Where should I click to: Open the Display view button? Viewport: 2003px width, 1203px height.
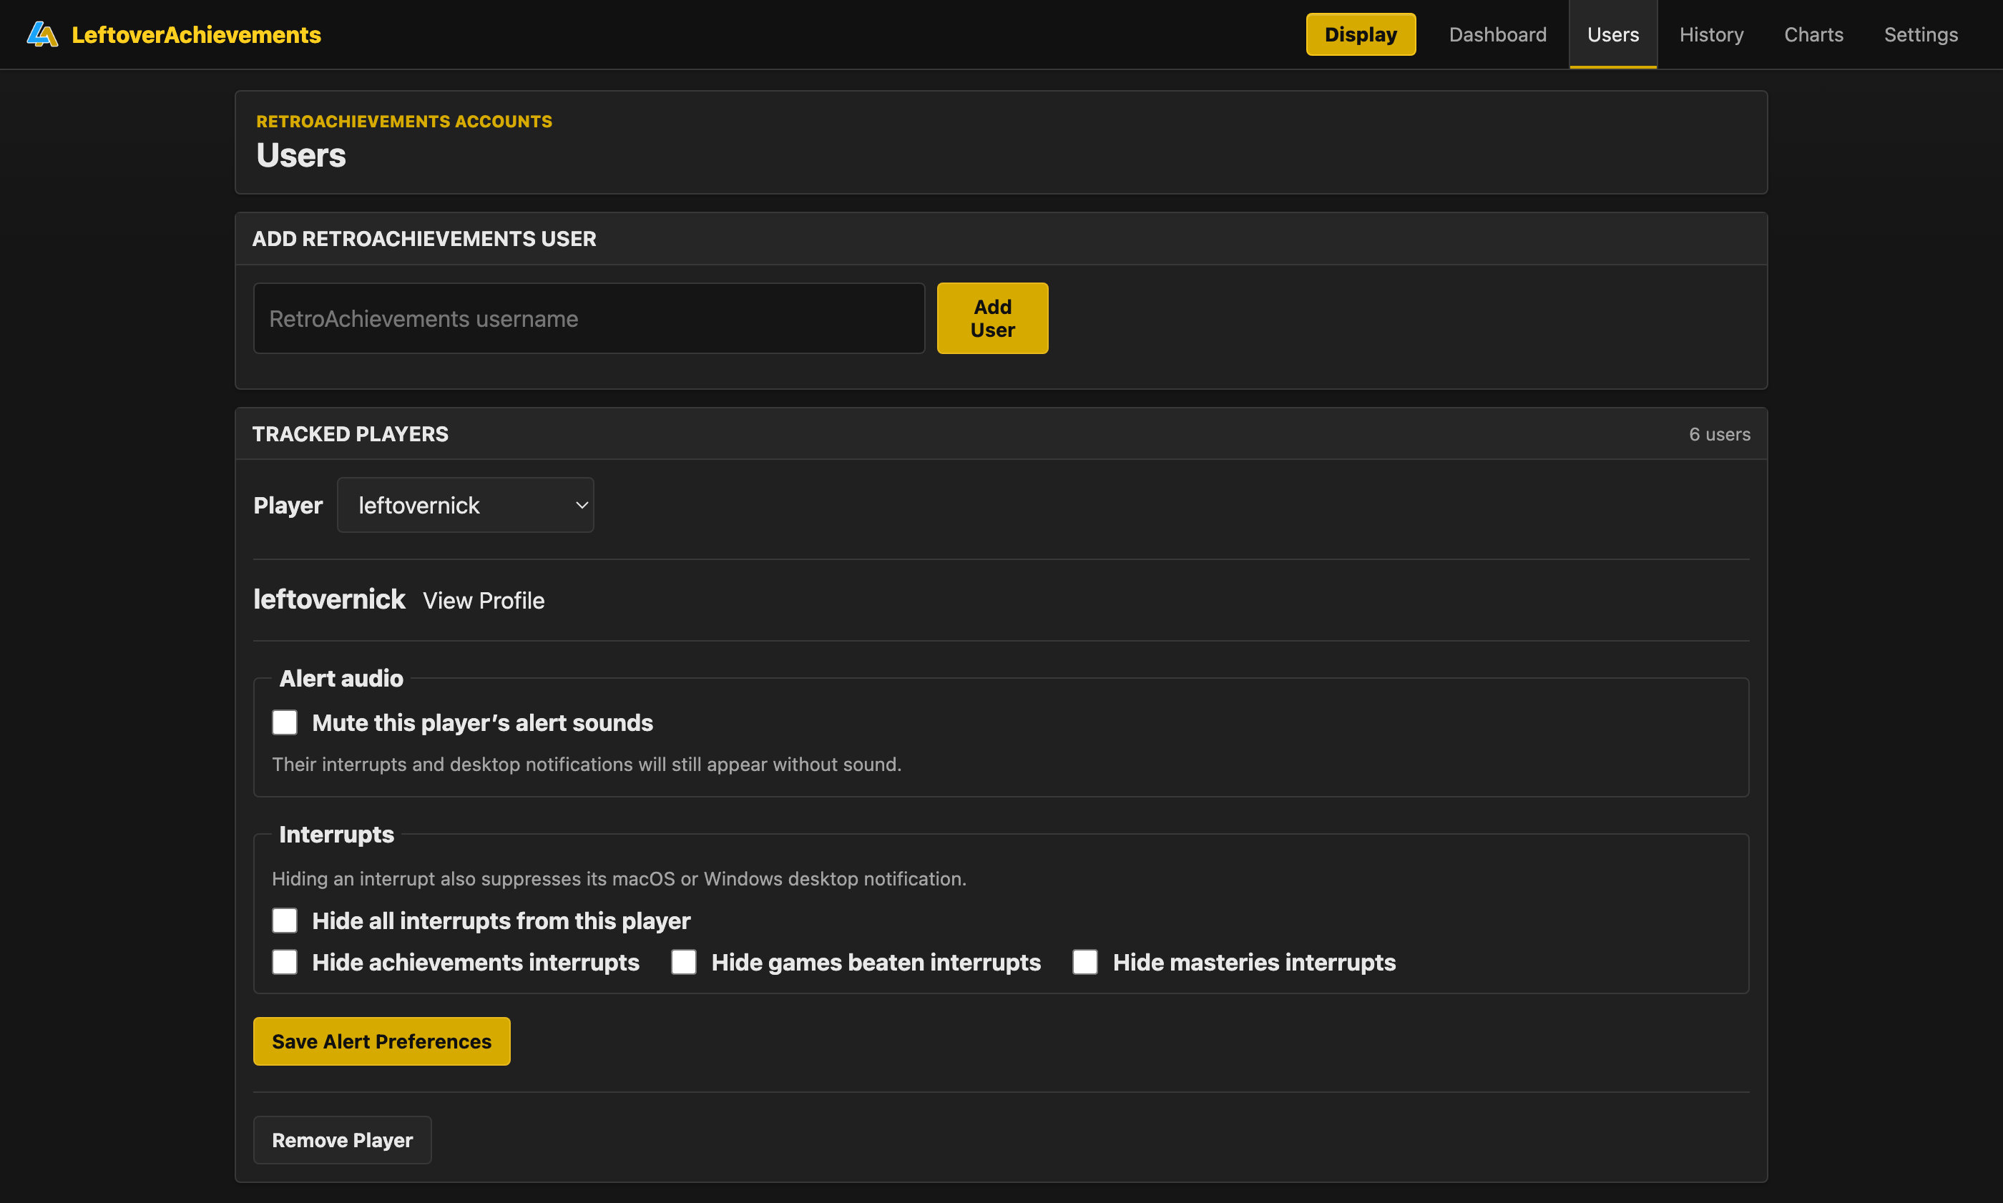point(1360,34)
